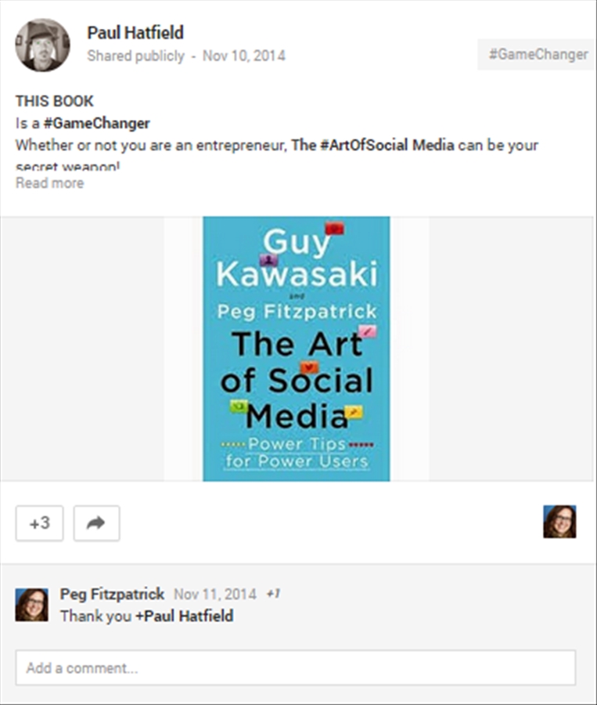The image size is (597, 705).
Task: Click the Add a comment field
Action: click(x=296, y=667)
